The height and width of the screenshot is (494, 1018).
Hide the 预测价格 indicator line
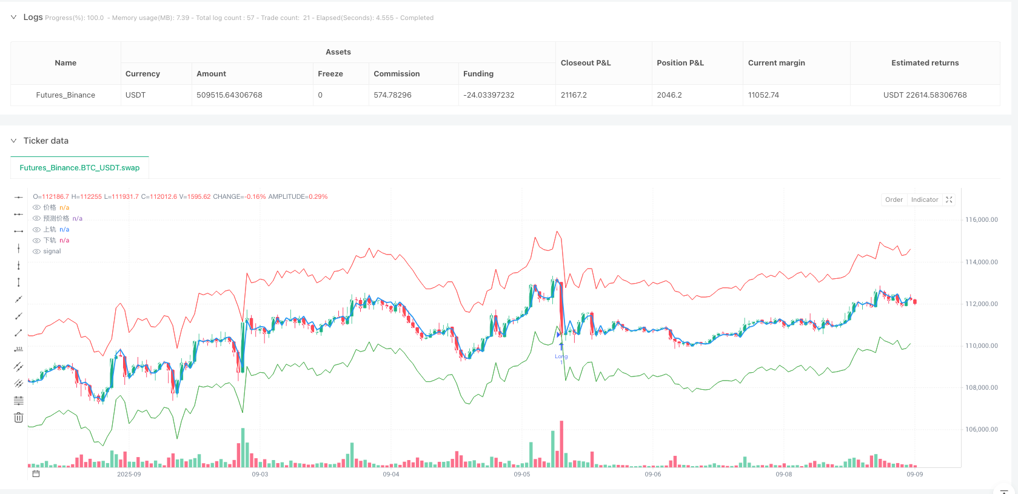(36, 218)
